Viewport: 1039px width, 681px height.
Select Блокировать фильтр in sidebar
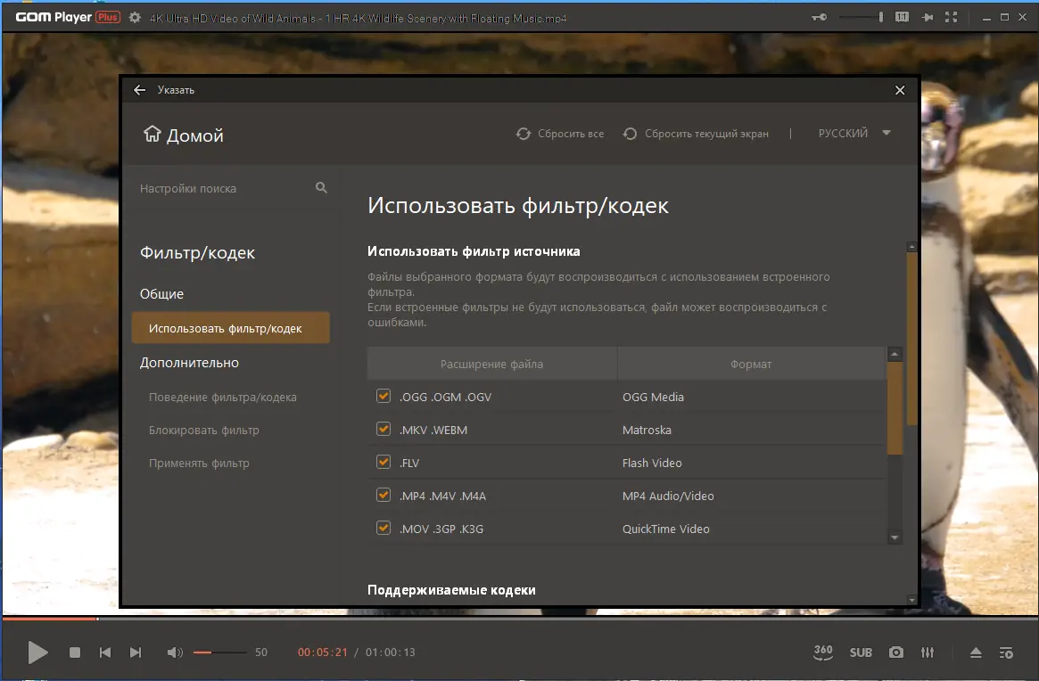click(x=204, y=430)
